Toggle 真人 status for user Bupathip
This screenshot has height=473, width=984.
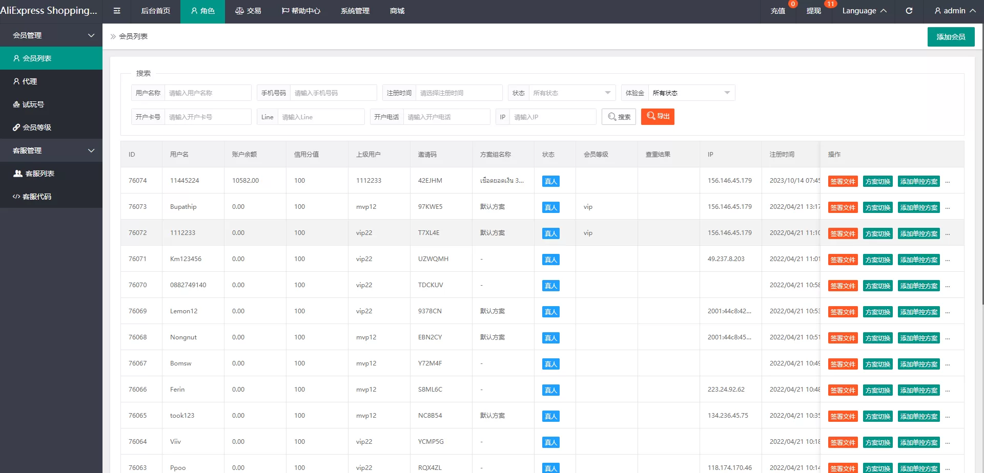tap(550, 207)
